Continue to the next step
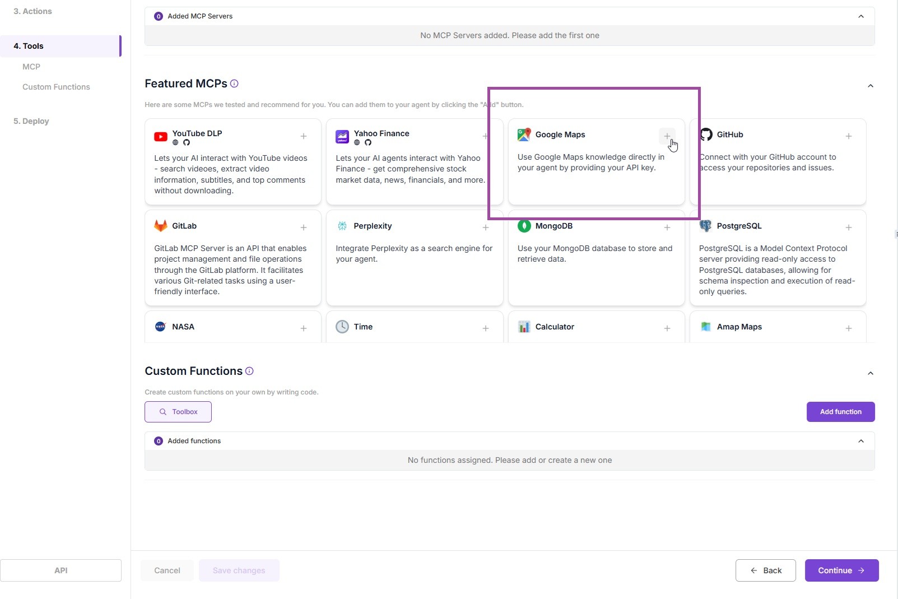The width and height of the screenshot is (898, 599). pos(842,570)
